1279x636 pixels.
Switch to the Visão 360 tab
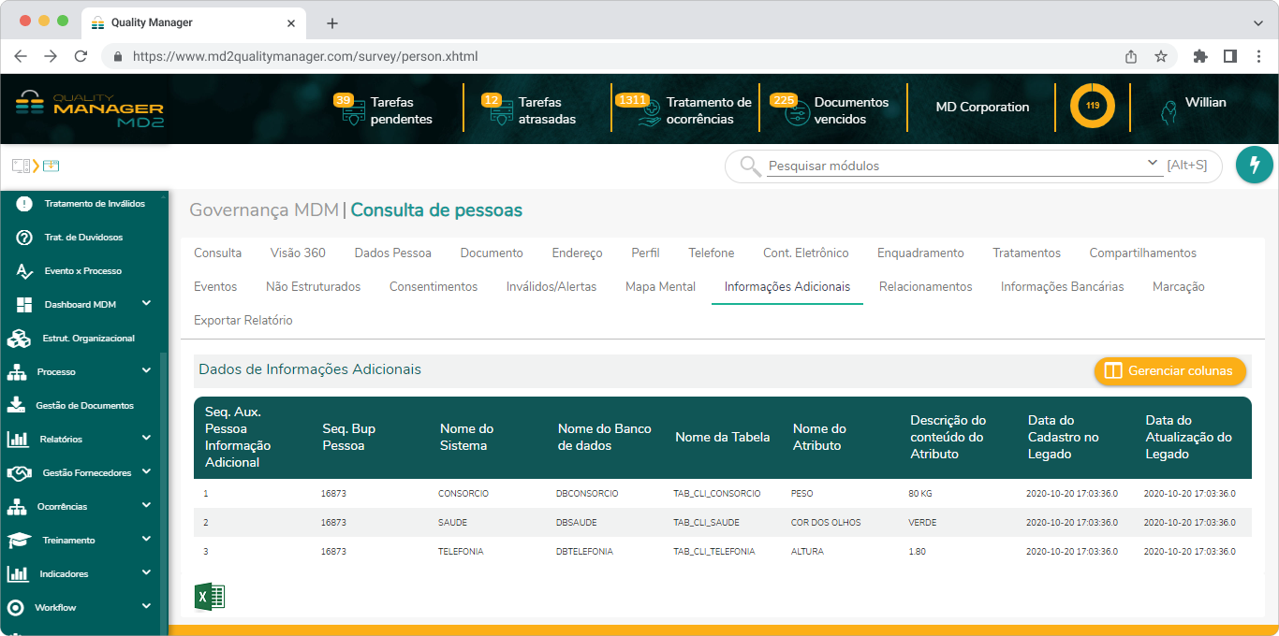[298, 253]
